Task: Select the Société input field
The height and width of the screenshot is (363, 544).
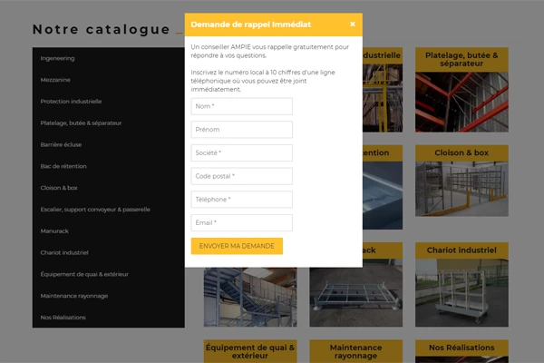Action: (x=241, y=152)
